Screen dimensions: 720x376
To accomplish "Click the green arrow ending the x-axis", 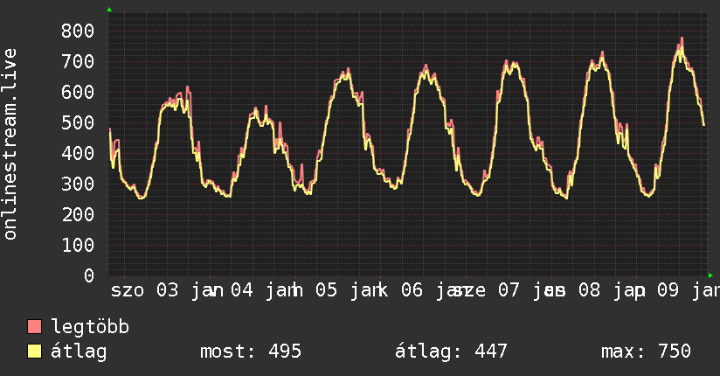I will coord(710,275).
